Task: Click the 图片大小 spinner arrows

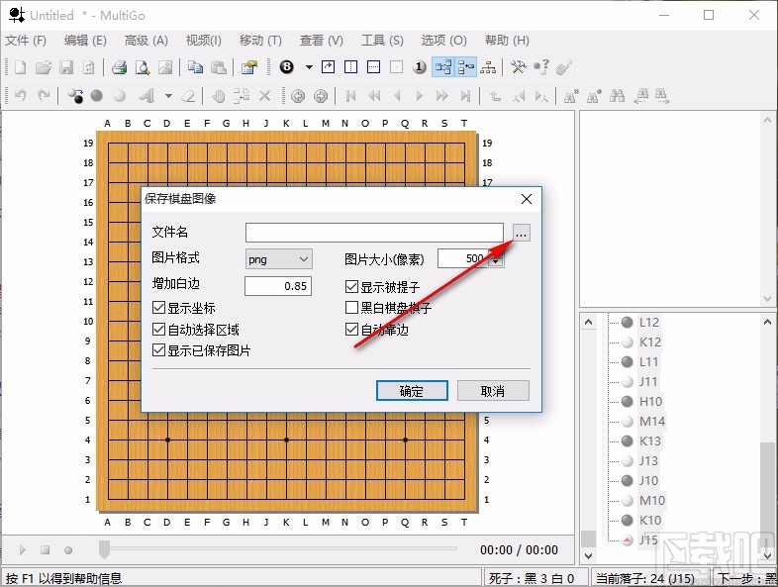Action: (496, 258)
